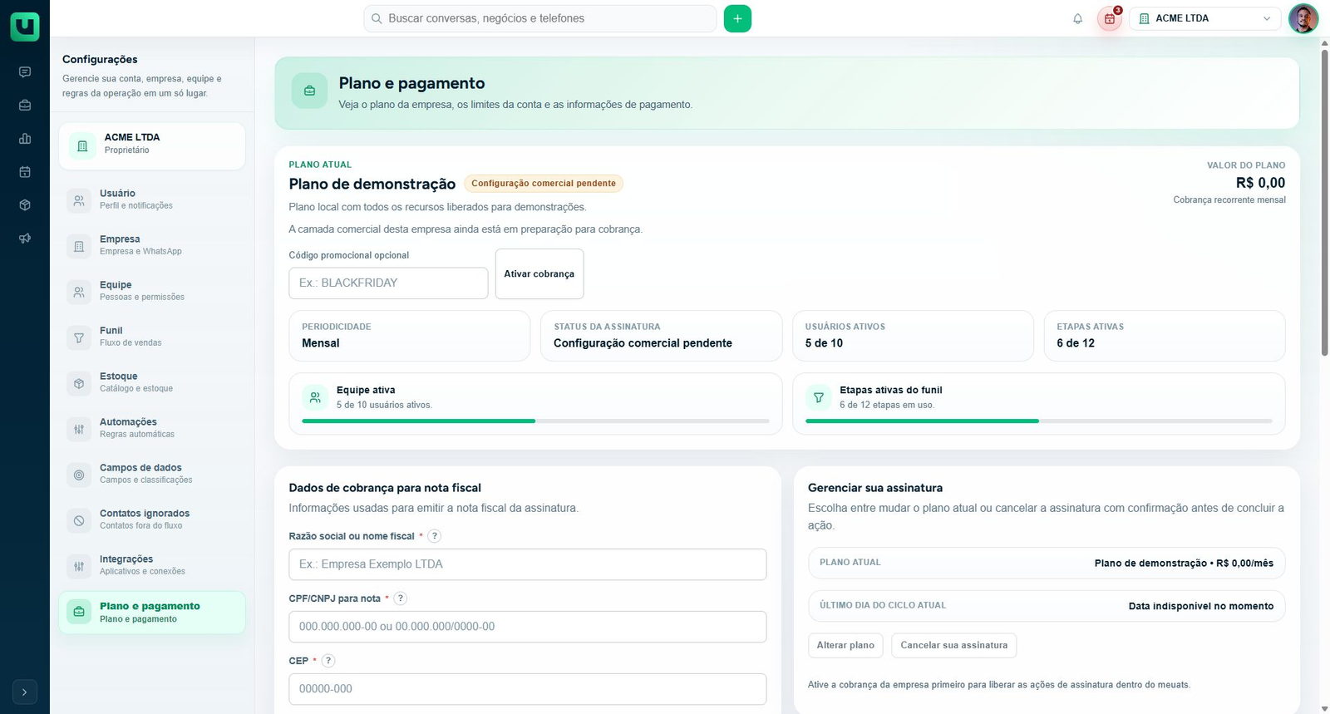The image size is (1330, 714).
Task: Click the green U logo
Action: tap(25, 27)
